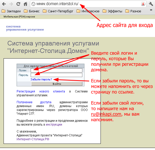This screenshot has width=155, height=150.
Task: Open the Закладки bookmarks folder
Action: click(x=11, y=11)
